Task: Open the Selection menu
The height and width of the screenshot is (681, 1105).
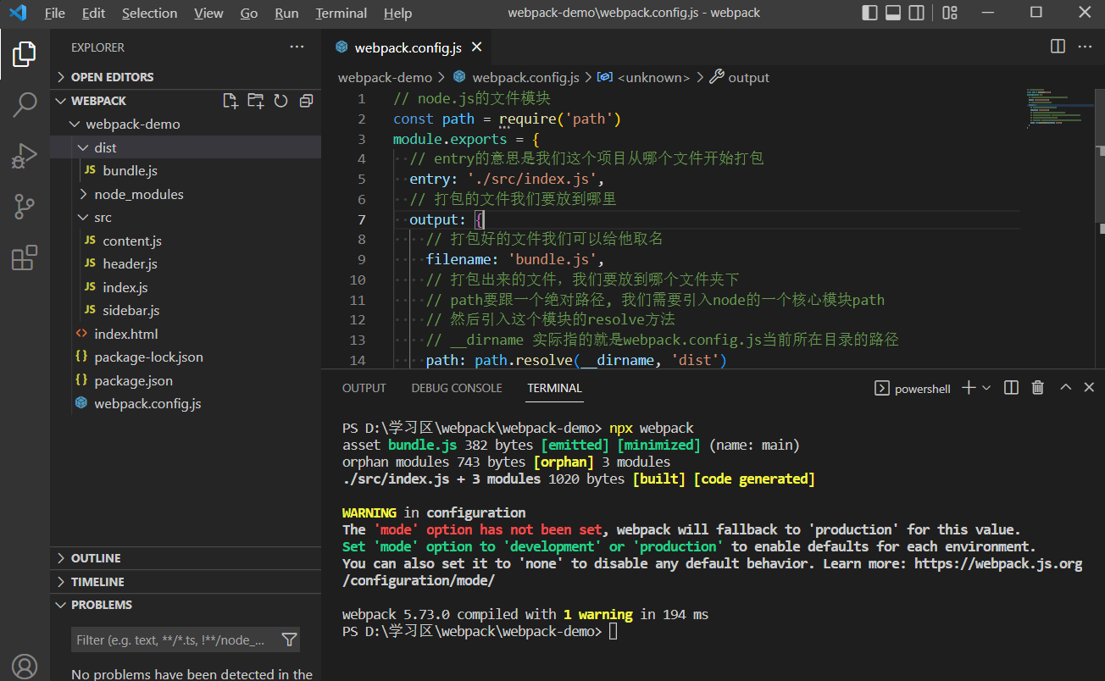Action: [150, 13]
